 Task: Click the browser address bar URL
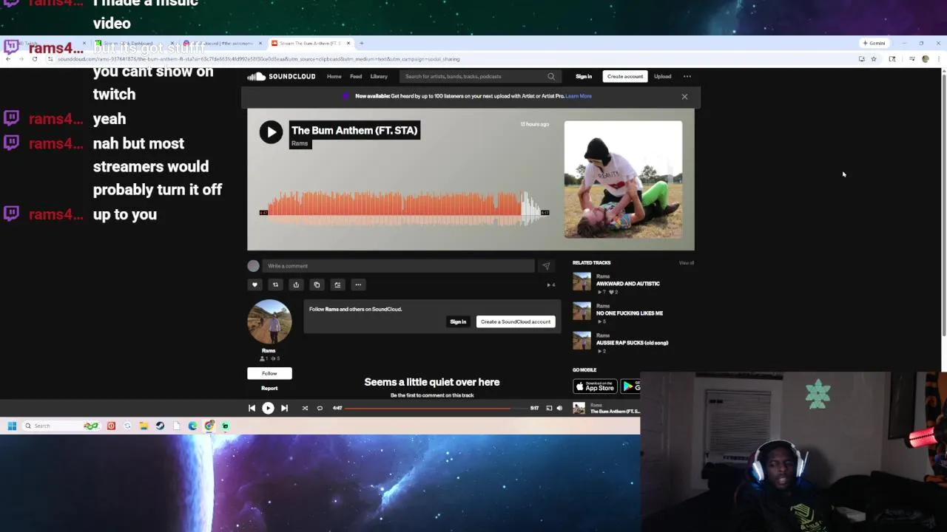(x=259, y=59)
